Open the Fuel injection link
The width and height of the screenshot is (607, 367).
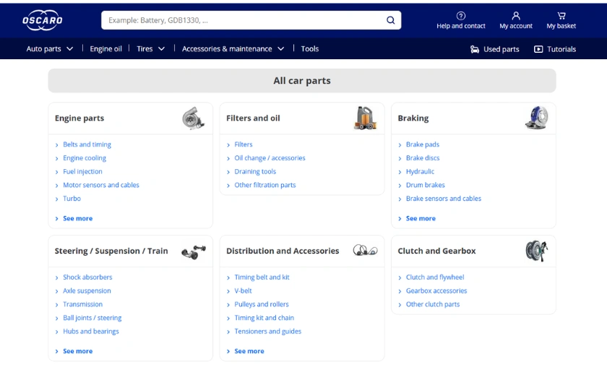pos(82,171)
